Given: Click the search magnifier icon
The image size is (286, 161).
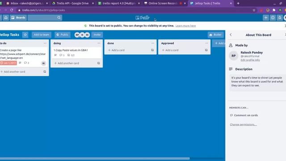Looking at the screenshot, I should (x=59, y=17).
